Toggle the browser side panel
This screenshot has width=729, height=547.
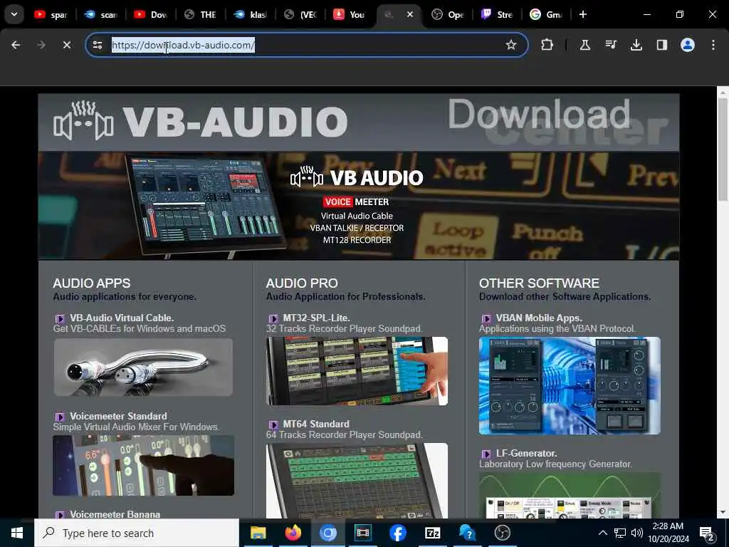coord(662,45)
